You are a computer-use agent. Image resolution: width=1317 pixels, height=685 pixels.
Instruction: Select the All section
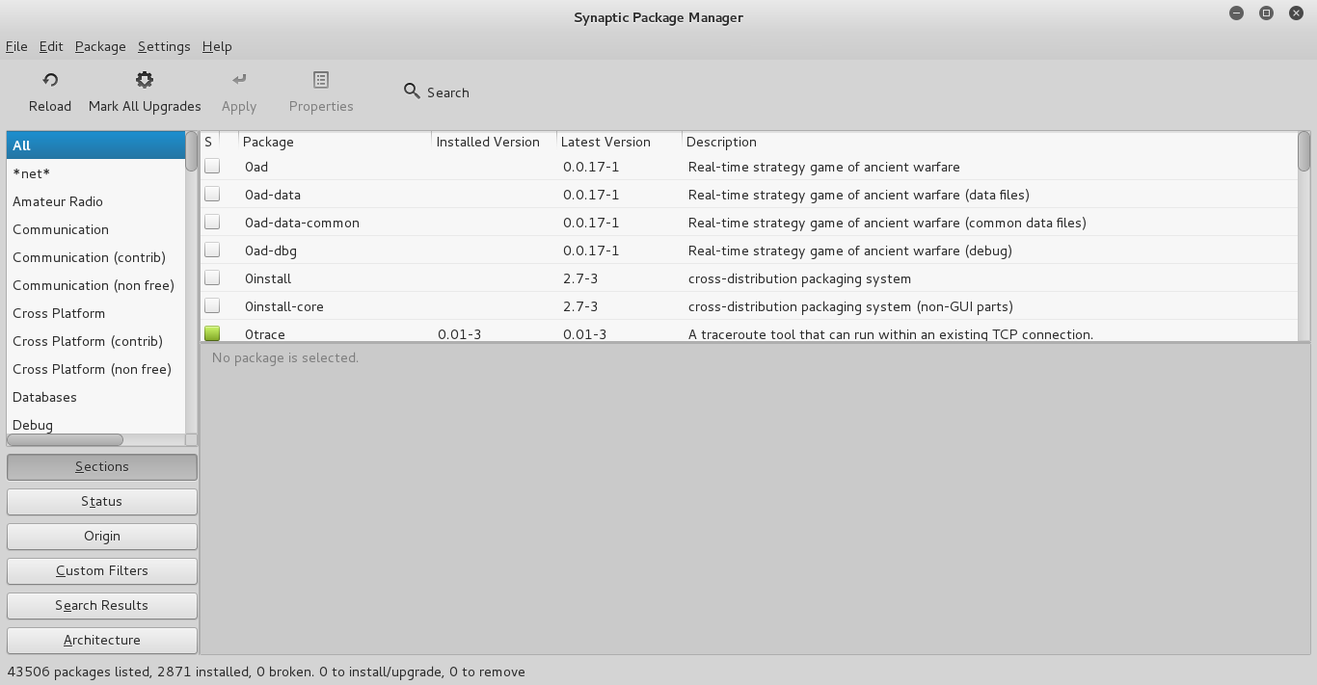pos(95,145)
